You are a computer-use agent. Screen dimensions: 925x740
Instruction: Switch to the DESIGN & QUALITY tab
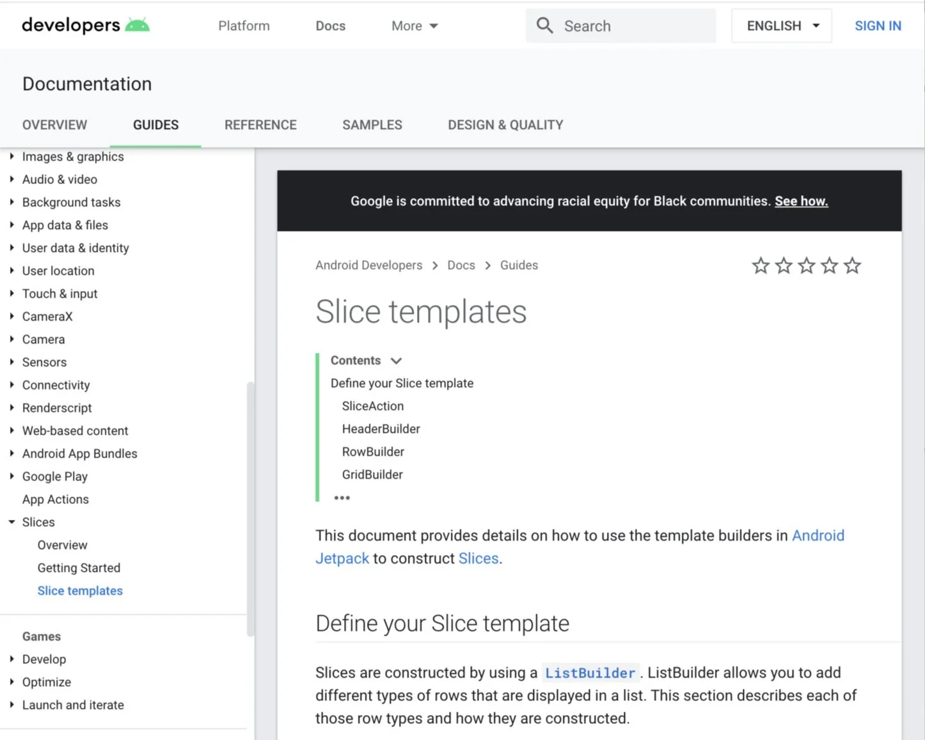point(505,125)
